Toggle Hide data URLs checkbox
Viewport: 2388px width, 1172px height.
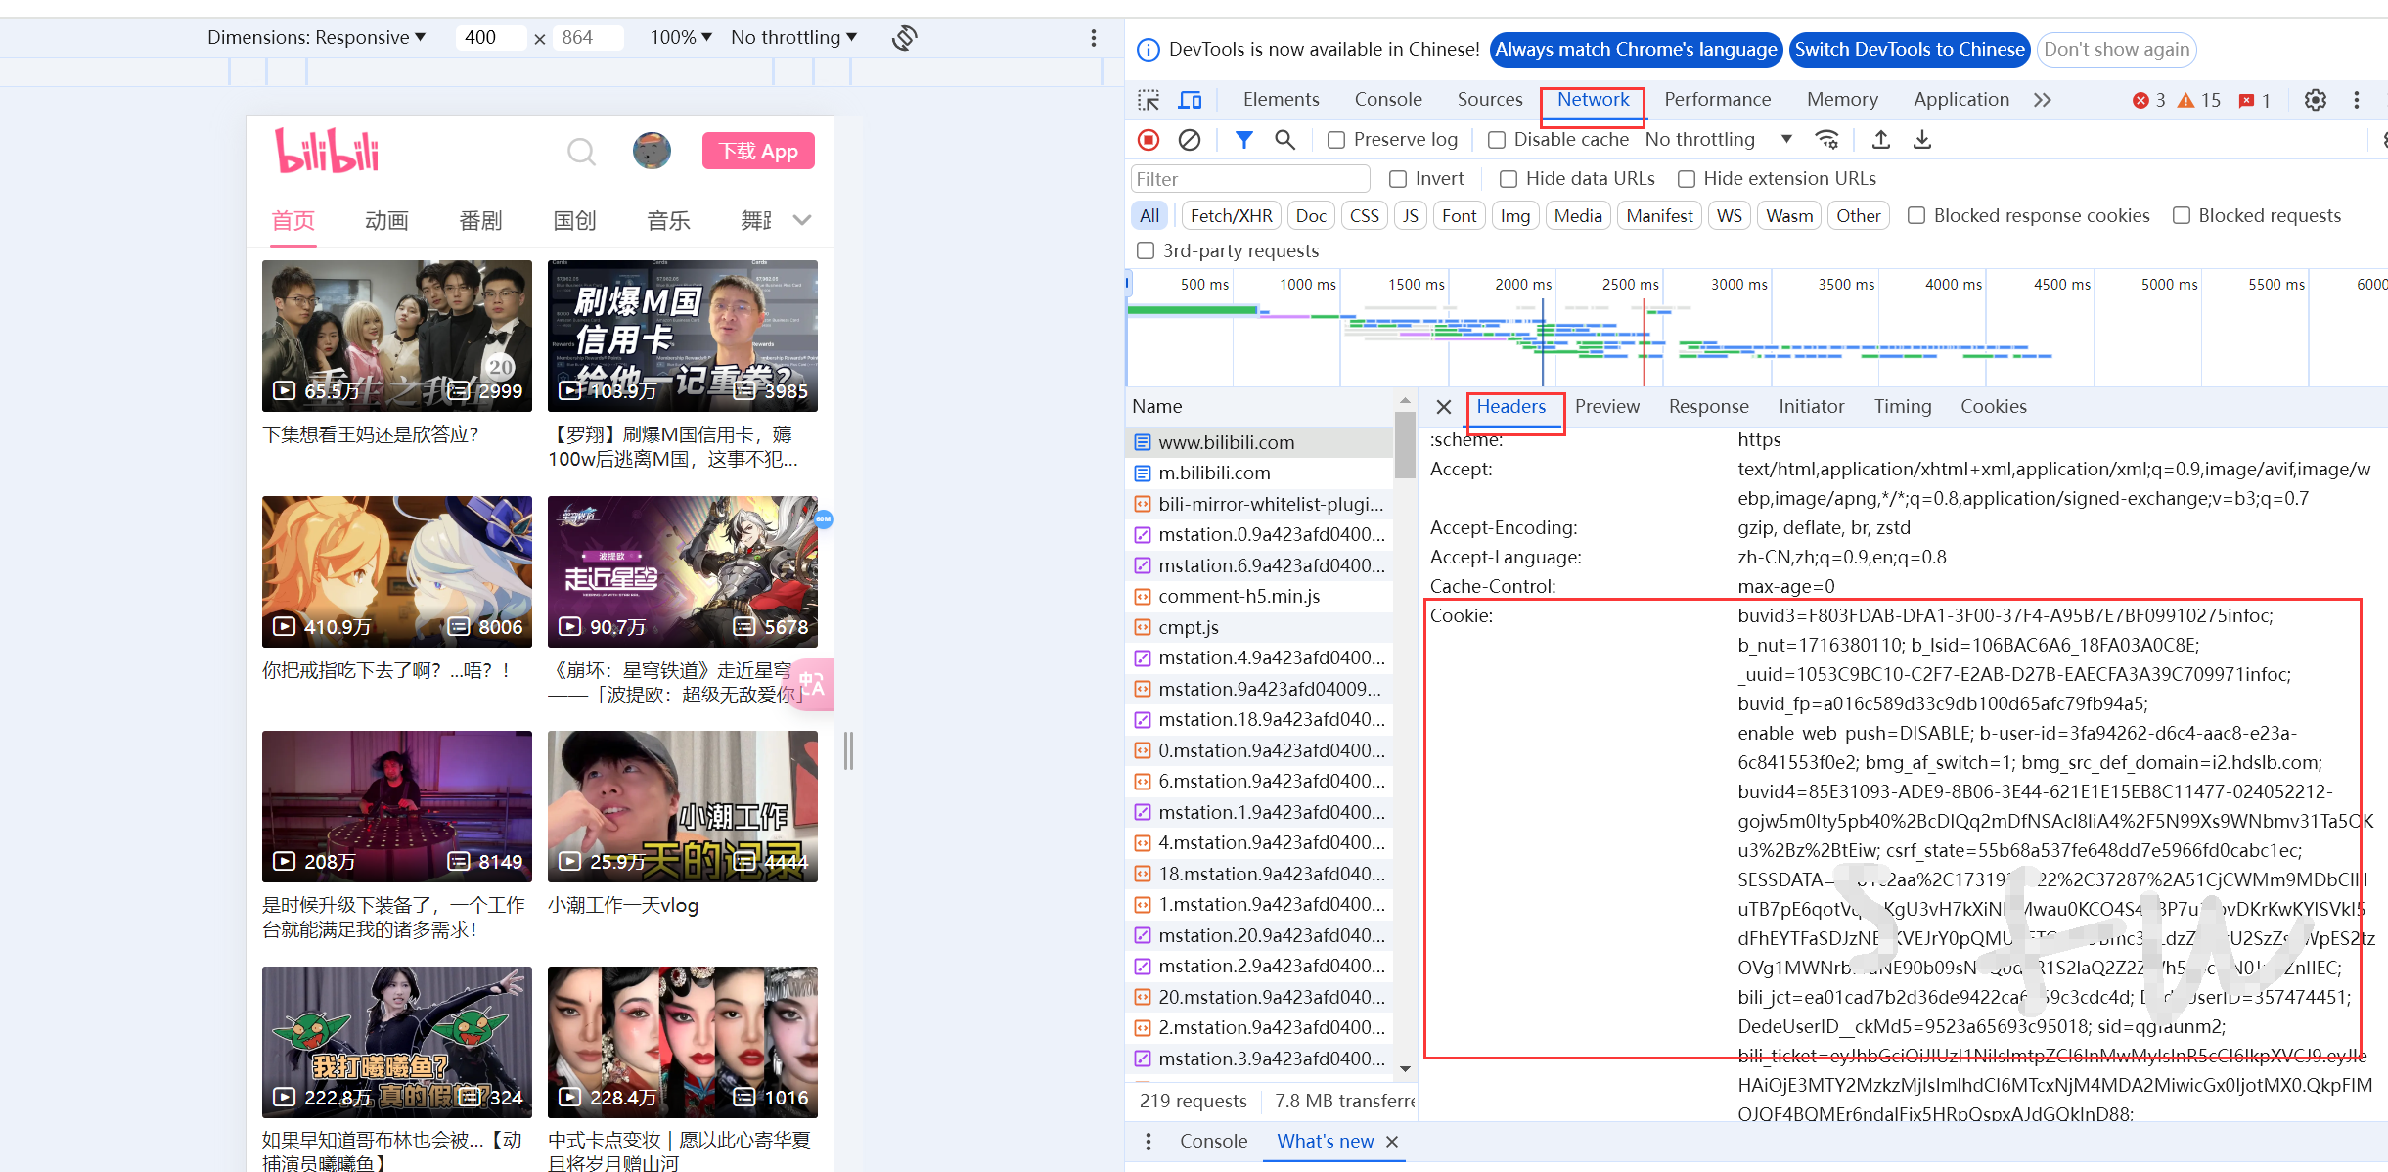point(1509,179)
